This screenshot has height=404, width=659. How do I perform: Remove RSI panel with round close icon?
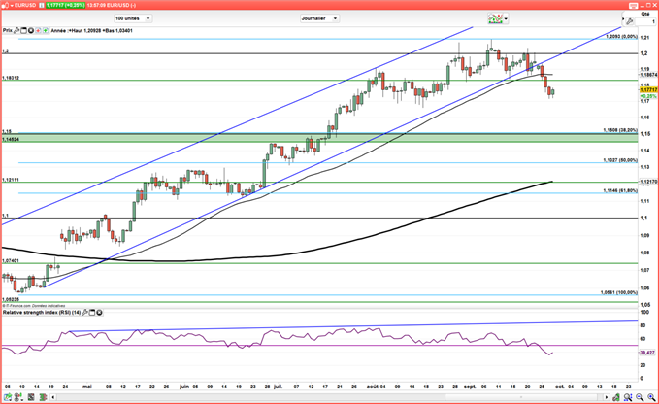[x=99, y=313]
